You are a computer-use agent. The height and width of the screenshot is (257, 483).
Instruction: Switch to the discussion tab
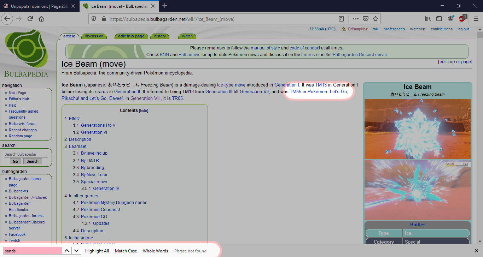[94, 36]
